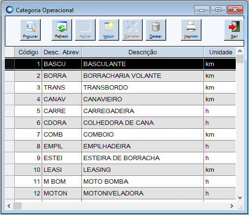Click code cell 5 of CARREGADEIRA
Image resolution: width=249 pixels, height=215 pixels.
click(28, 111)
